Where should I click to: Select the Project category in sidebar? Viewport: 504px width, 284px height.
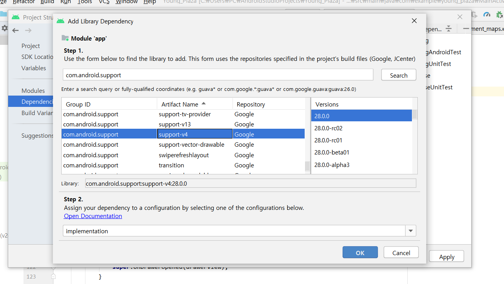click(31, 46)
